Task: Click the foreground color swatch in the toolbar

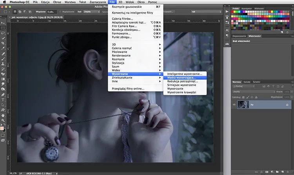Action: [x=2, y=127]
